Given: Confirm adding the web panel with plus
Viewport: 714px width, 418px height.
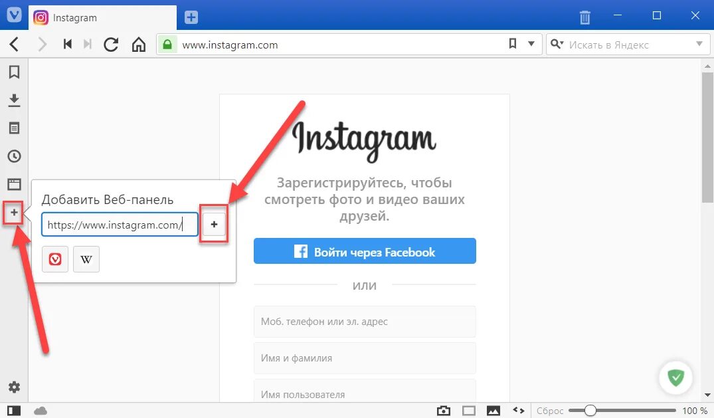Looking at the screenshot, I should [x=214, y=224].
